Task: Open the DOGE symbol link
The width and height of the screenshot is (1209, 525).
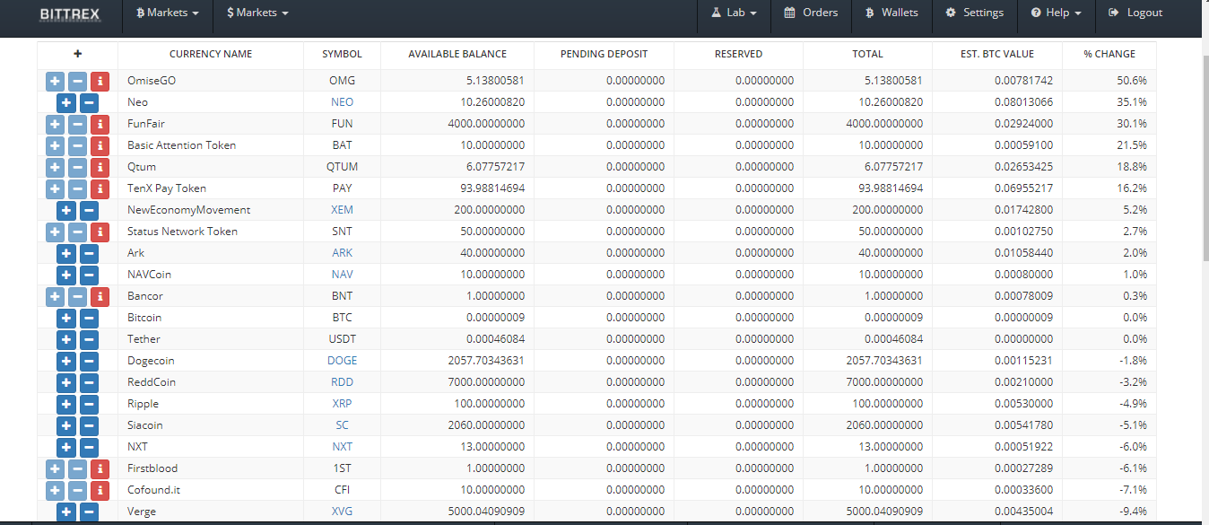Action: tap(342, 361)
